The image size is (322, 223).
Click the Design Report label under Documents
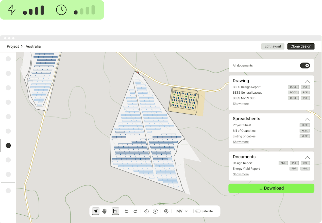(x=243, y=163)
